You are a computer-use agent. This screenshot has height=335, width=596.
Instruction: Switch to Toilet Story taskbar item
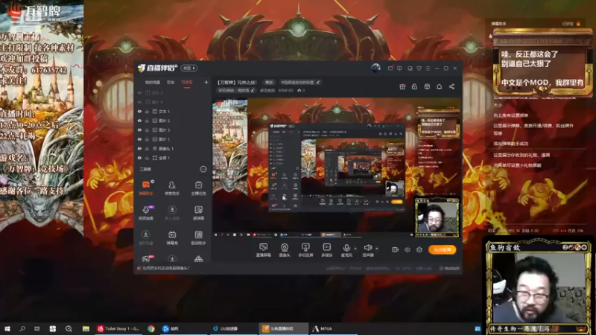pos(118,328)
